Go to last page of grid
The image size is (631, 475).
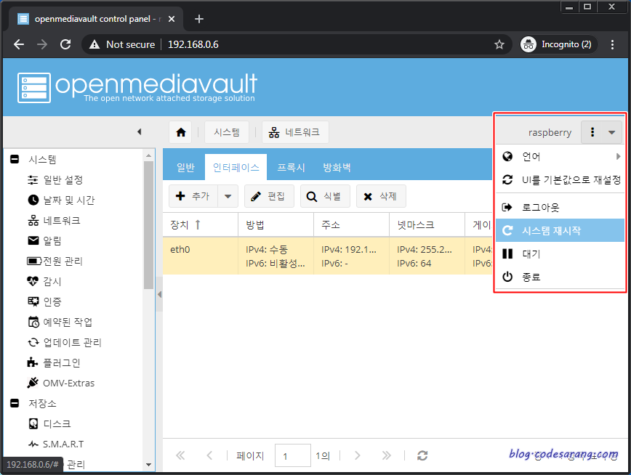point(386,455)
